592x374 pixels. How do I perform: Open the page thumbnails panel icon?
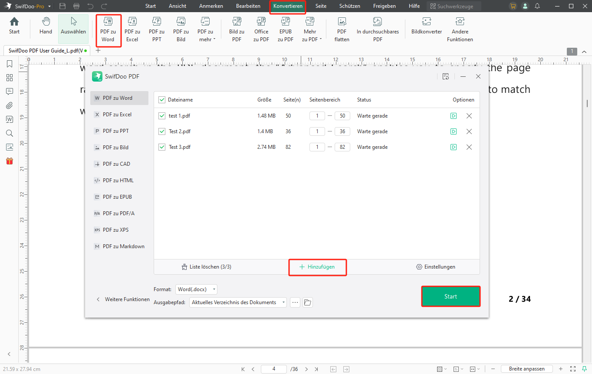point(10,78)
